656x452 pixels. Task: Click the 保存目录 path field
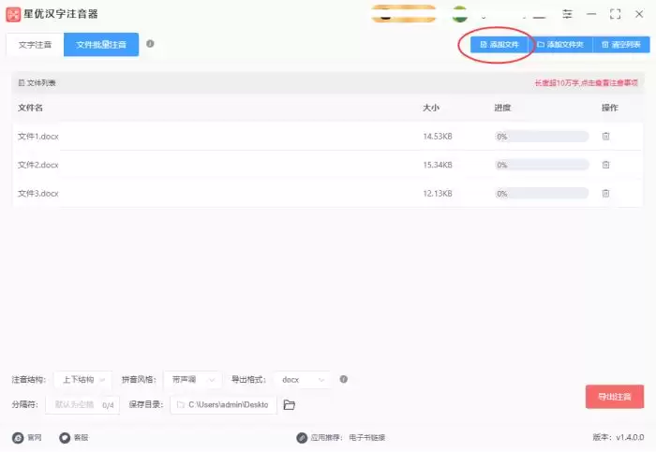coord(223,405)
